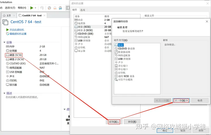Open the power options dropdown arrow
Screen dimensions: 211x135
click(35, 8)
